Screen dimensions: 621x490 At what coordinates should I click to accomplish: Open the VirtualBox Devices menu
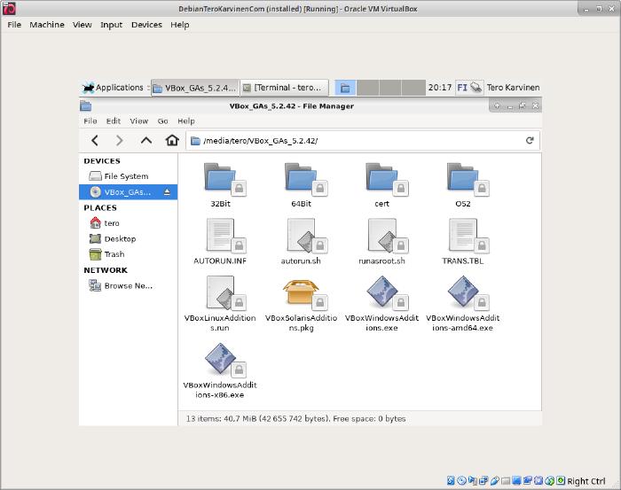point(146,25)
